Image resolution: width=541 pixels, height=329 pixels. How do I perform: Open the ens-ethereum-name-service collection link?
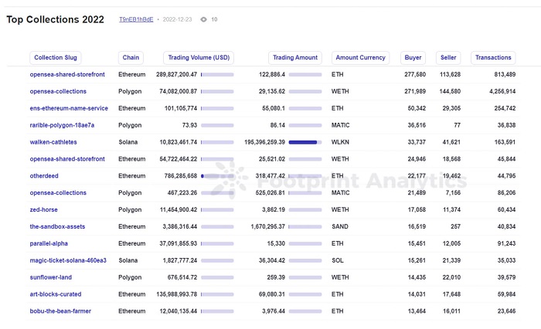[69, 108]
